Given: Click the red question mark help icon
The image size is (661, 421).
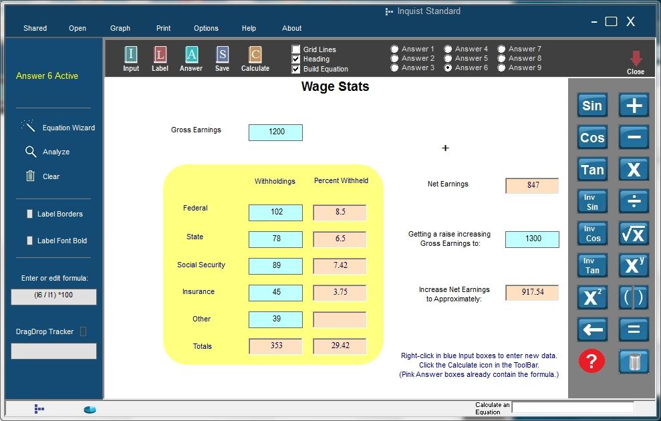Looking at the screenshot, I should (x=592, y=361).
